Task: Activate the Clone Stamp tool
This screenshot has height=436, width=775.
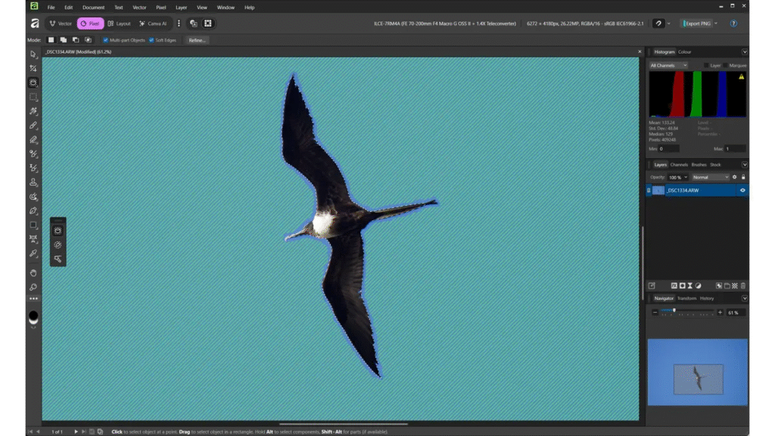Action: [33, 182]
